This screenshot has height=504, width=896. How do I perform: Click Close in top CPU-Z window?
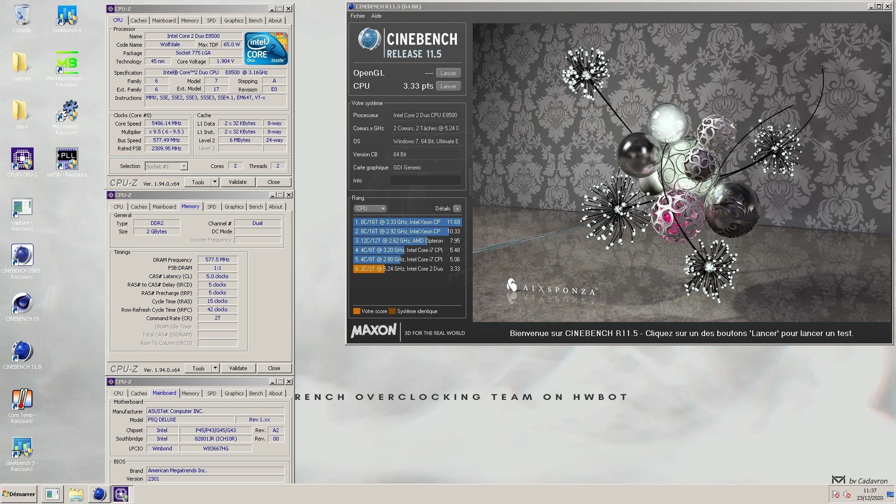(x=273, y=182)
